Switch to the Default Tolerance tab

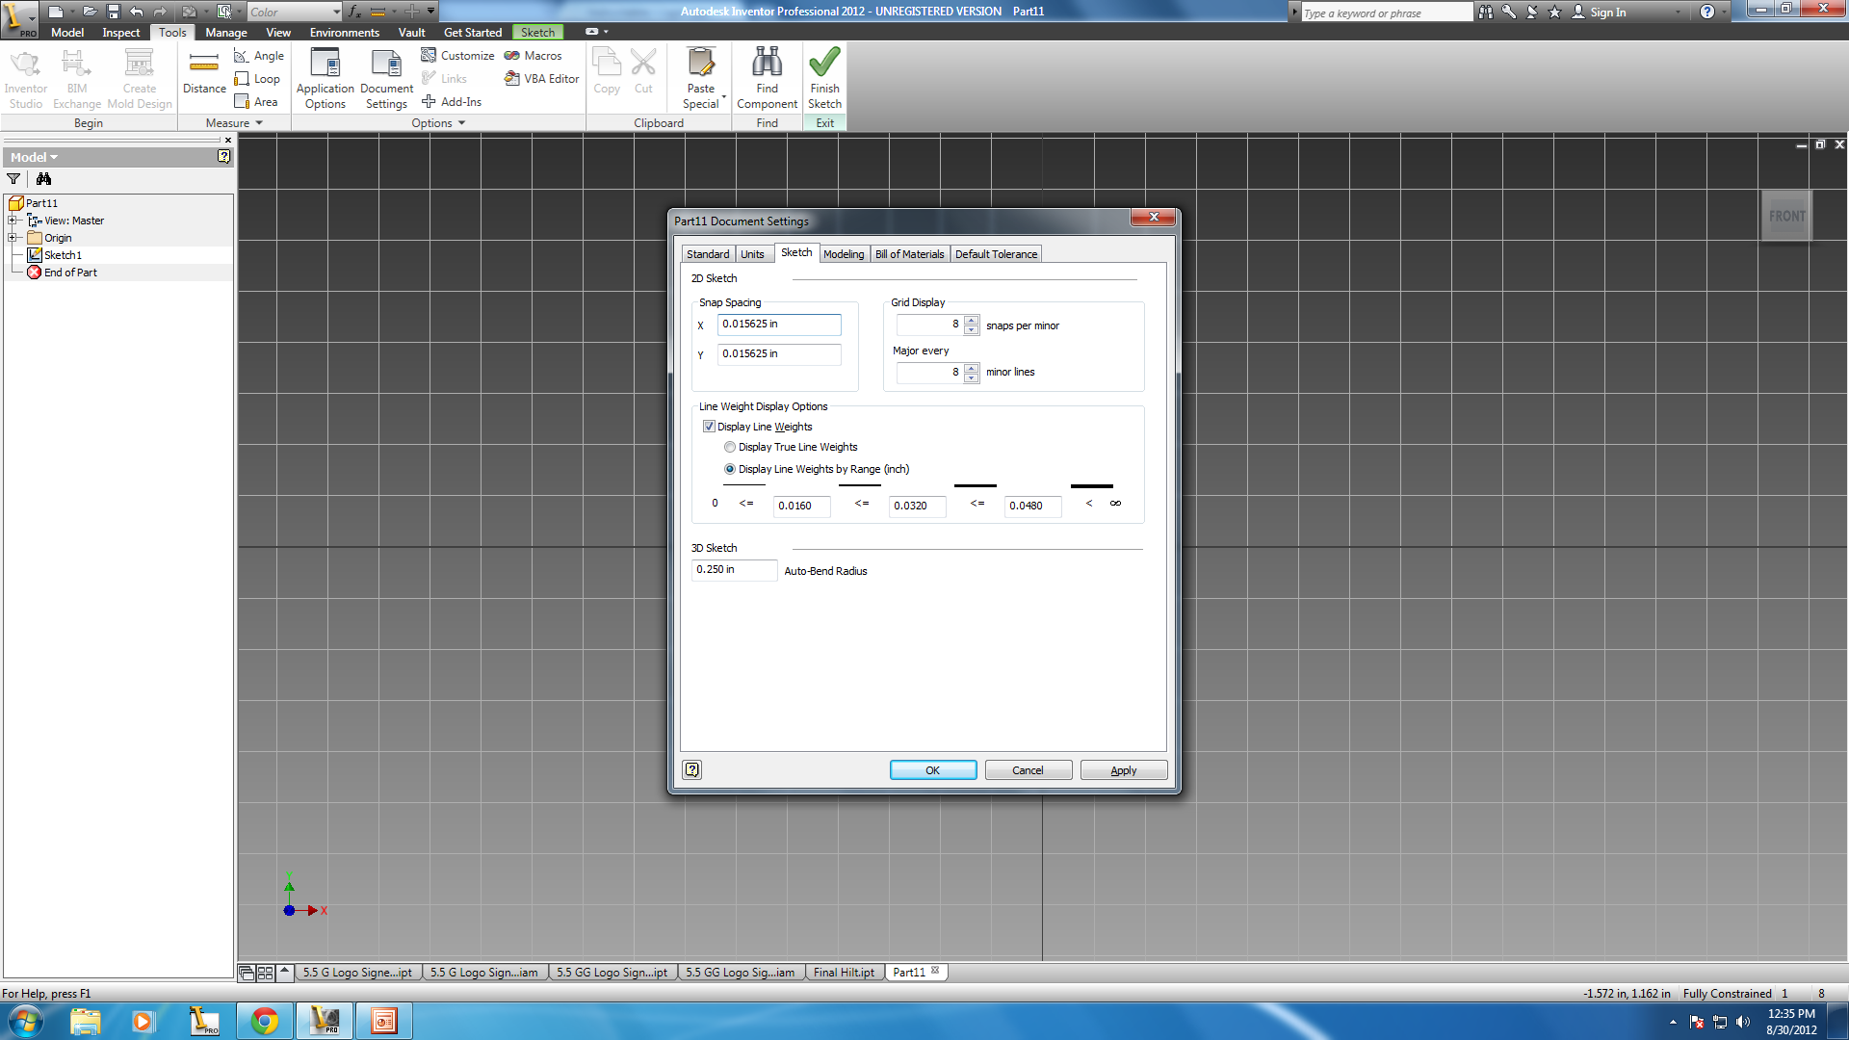996,254
